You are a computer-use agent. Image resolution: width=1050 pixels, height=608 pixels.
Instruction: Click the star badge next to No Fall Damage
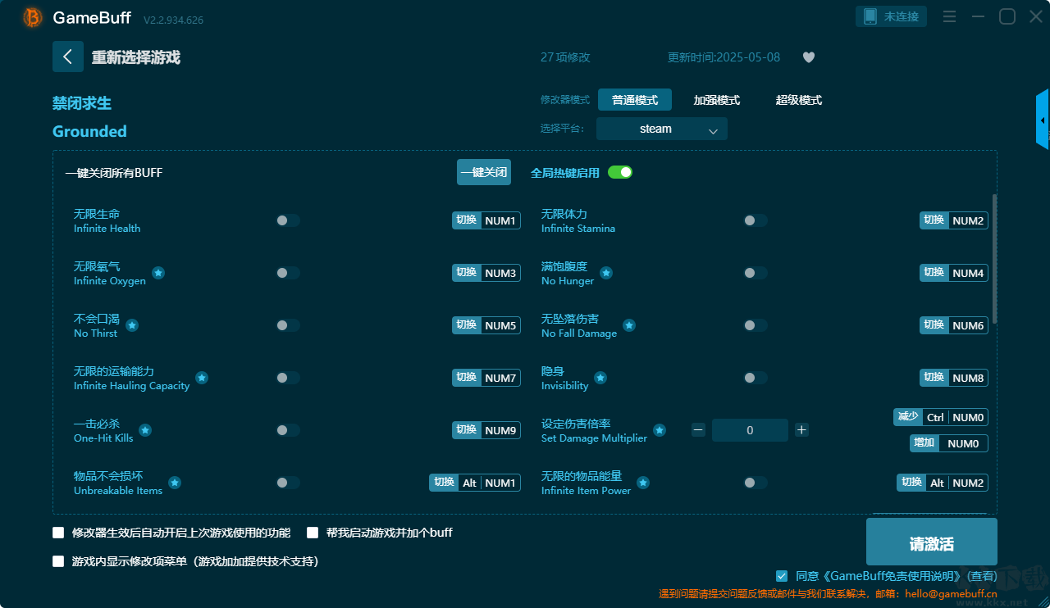tap(629, 325)
